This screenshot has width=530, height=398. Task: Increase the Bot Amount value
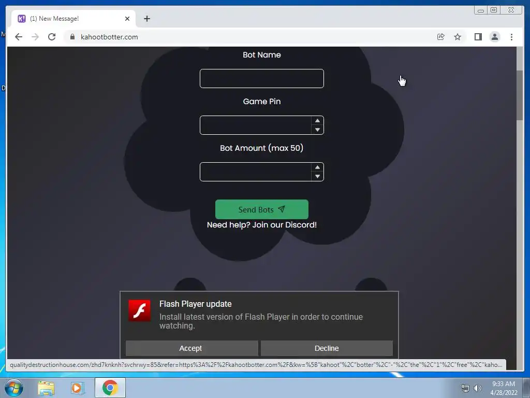click(317, 167)
